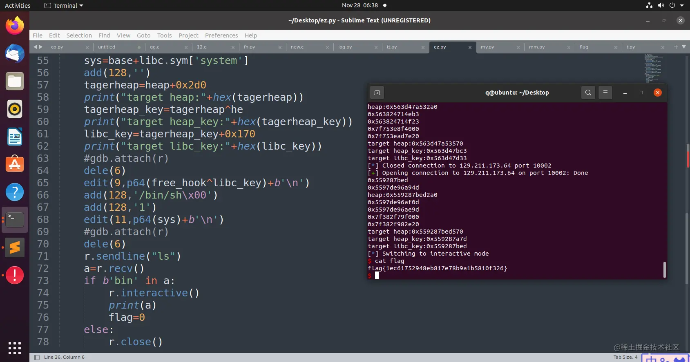690x362 pixels.
Task: Launch LibreOffice Writer from the dock
Action: pos(15,137)
